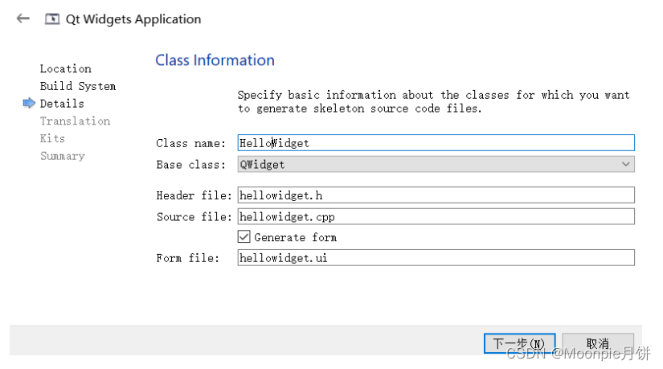663x369 pixels.
Task: Click the 'Base class:' label
Action: [x=190, y=165]
